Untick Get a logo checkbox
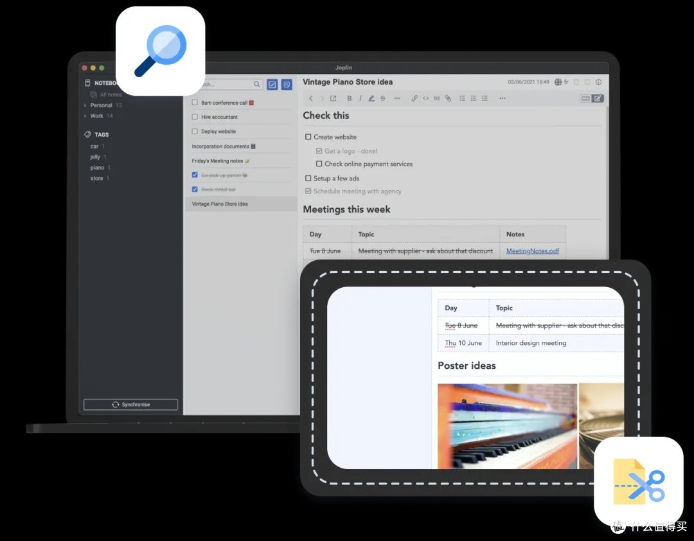The width and height of the screenshot is (694, 541). pos(319,151)
